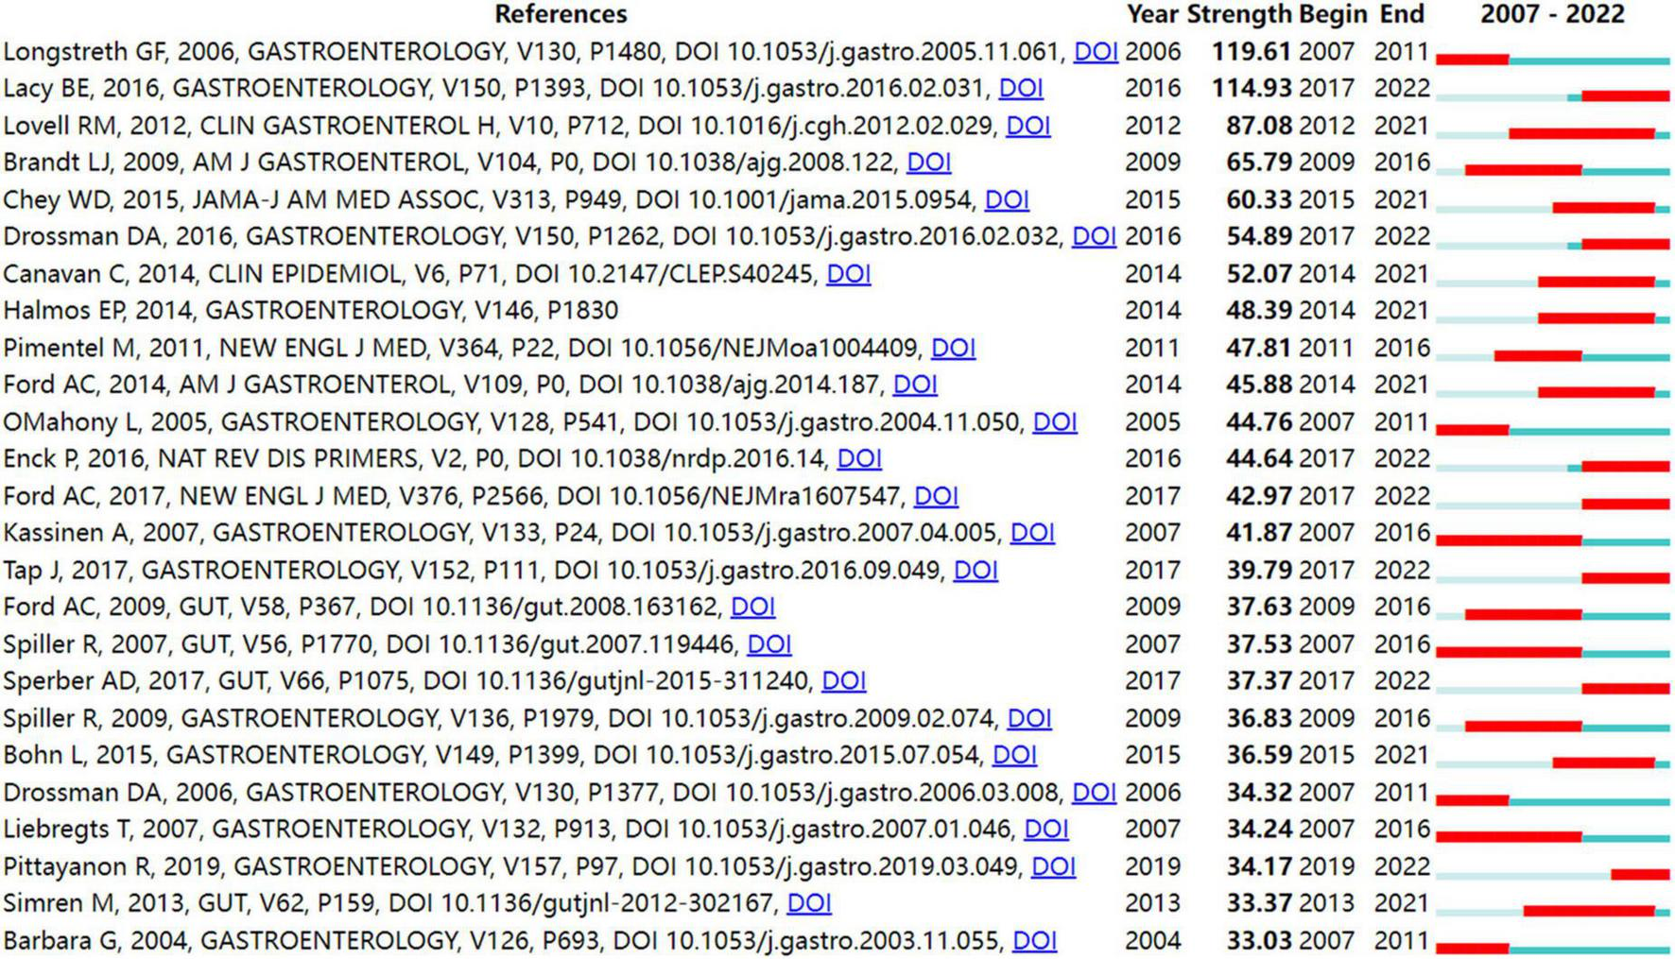
Task: Open Chey WD 2015 JAMA DOI link
Action: 1007,199
